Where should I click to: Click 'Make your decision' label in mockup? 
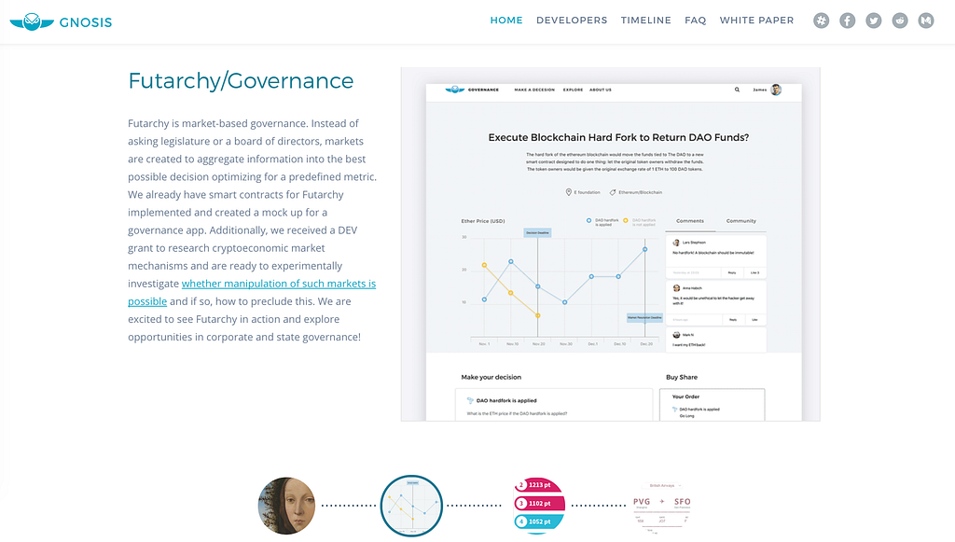coord(491,377)
